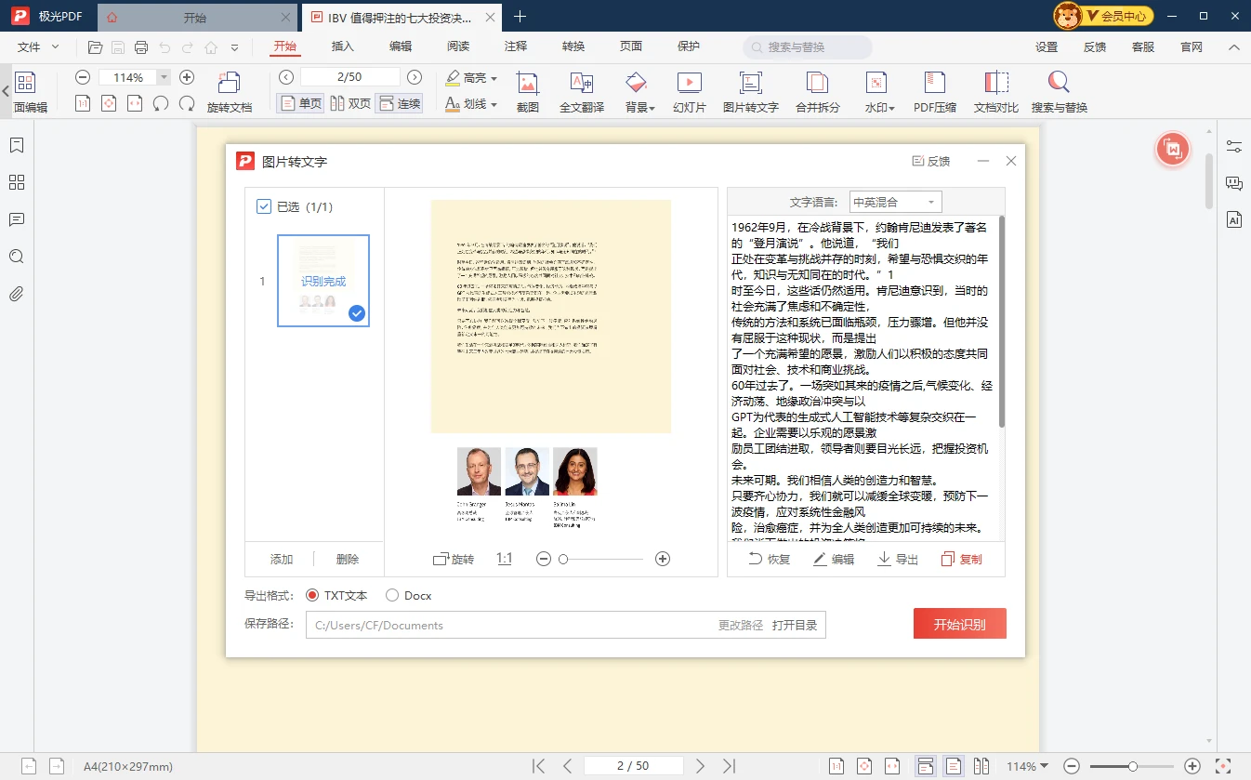Click the orange PDF-to-Word floating icon
The width and height of the screenshot is (1251, 780).
(1173, 149)
